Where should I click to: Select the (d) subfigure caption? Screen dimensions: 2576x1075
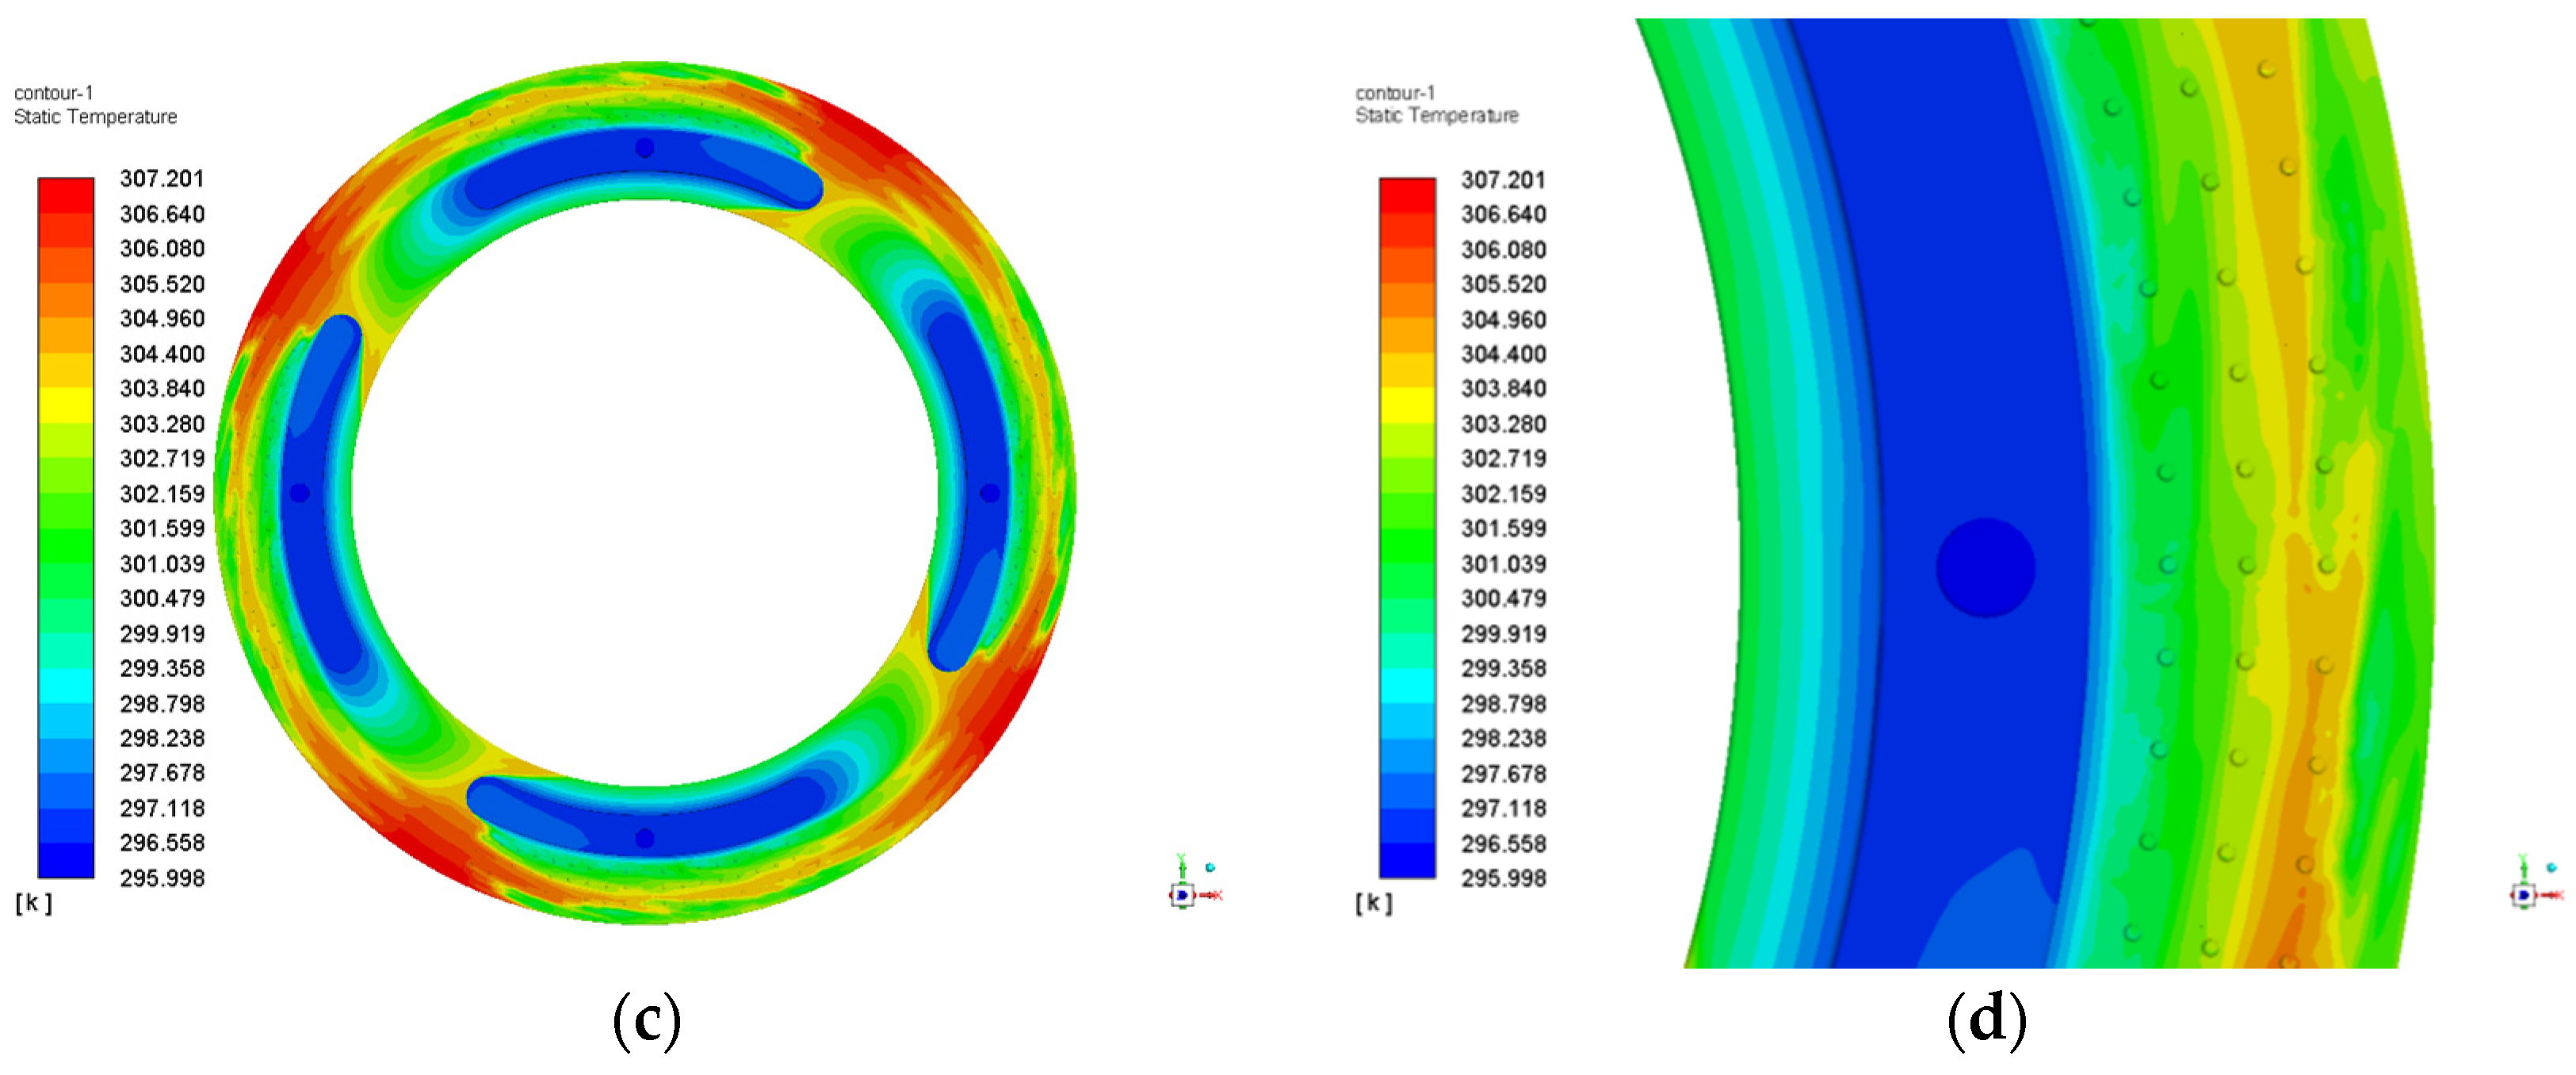pos(1986,1020)
